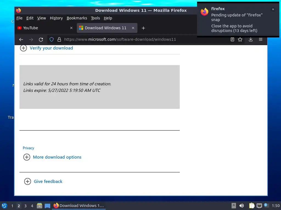
Task: Switch to workspace 4
Action: coord(32,206)
